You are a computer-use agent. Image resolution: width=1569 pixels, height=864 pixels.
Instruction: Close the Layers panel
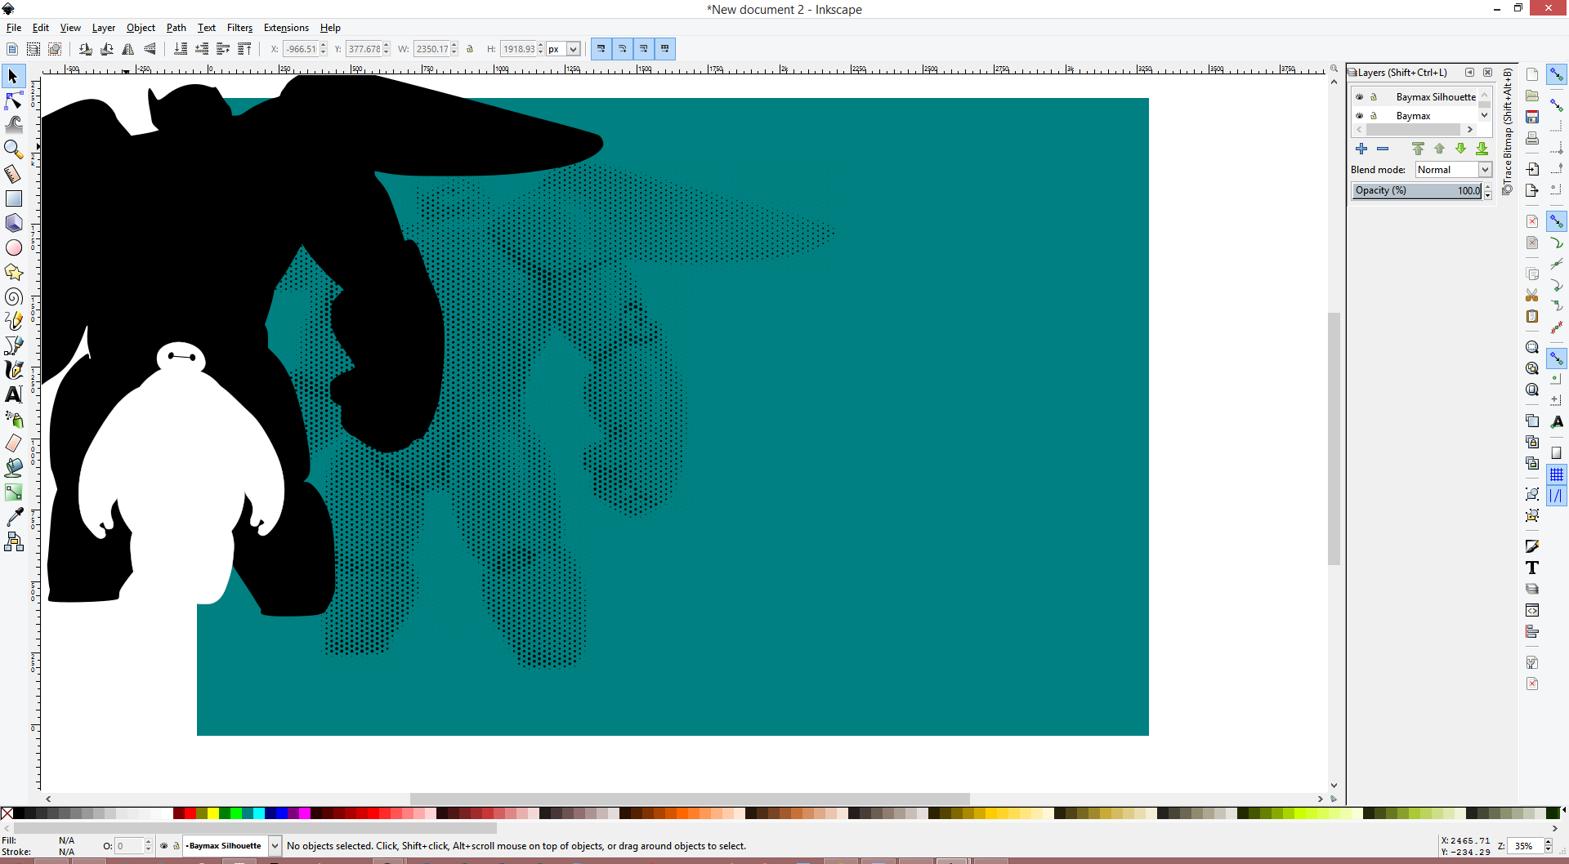click(x=1488, y=73)
